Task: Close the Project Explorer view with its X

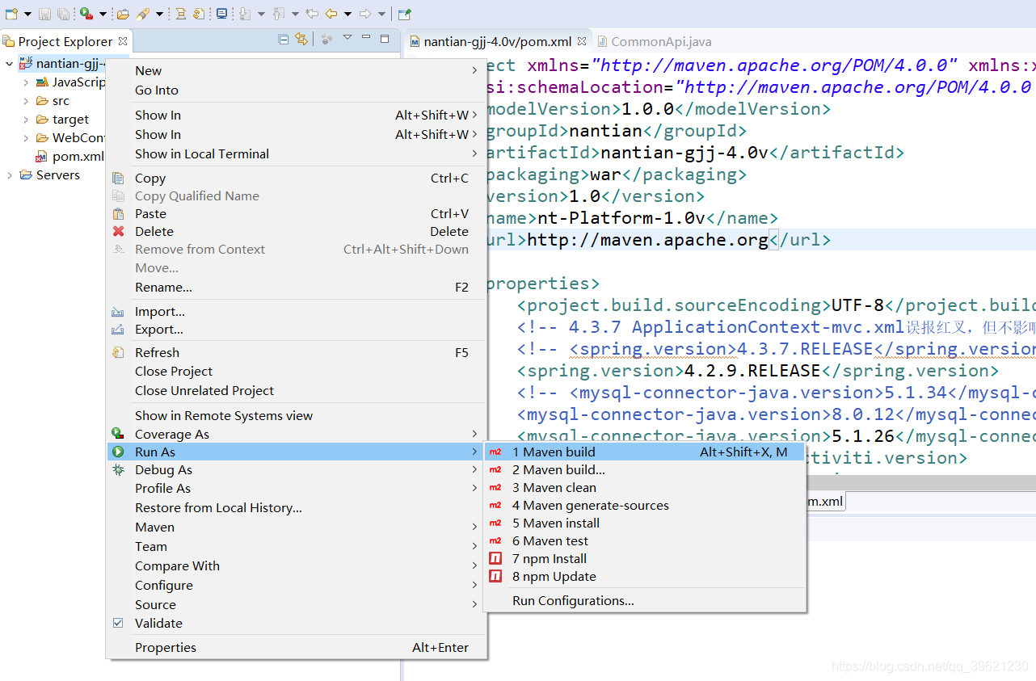Action: (x=123, y=41)
